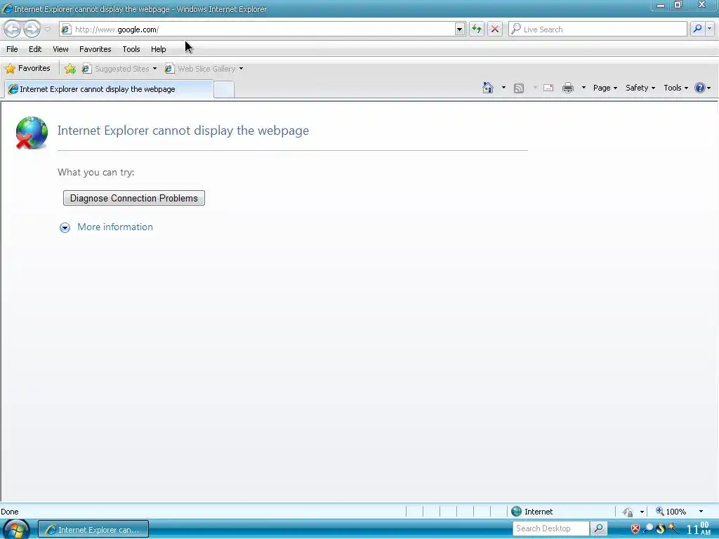The height and width of the screenshot is (539, 719).
Task: Click the Search Desktop input field
Action: [550, 528]
